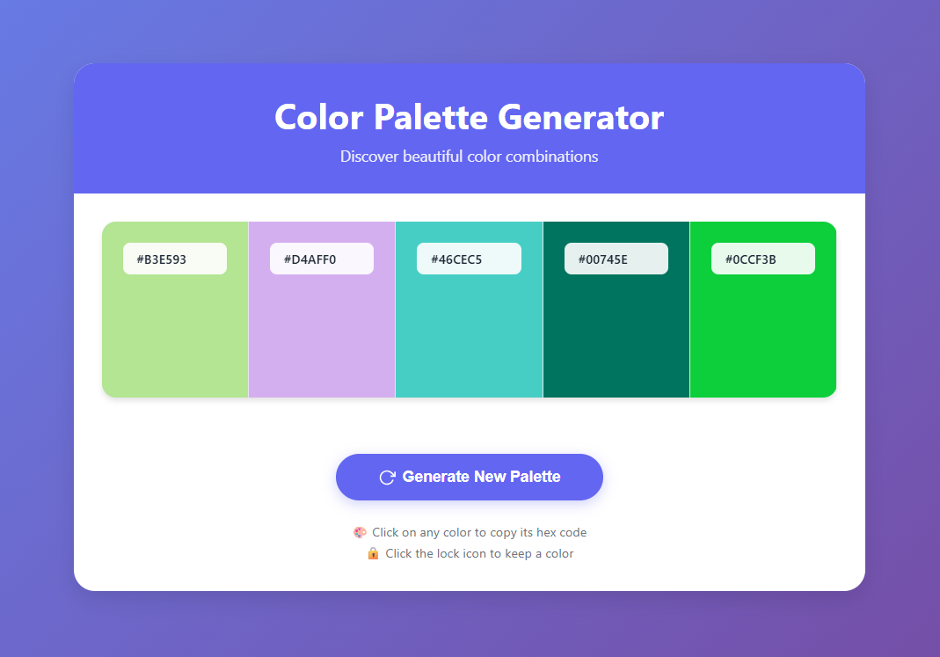The width and height of the screenshot is (940, 657).
Task: Copy the #B3E593 hex code label
Action: pyautogui.click(x=175, y=259)
